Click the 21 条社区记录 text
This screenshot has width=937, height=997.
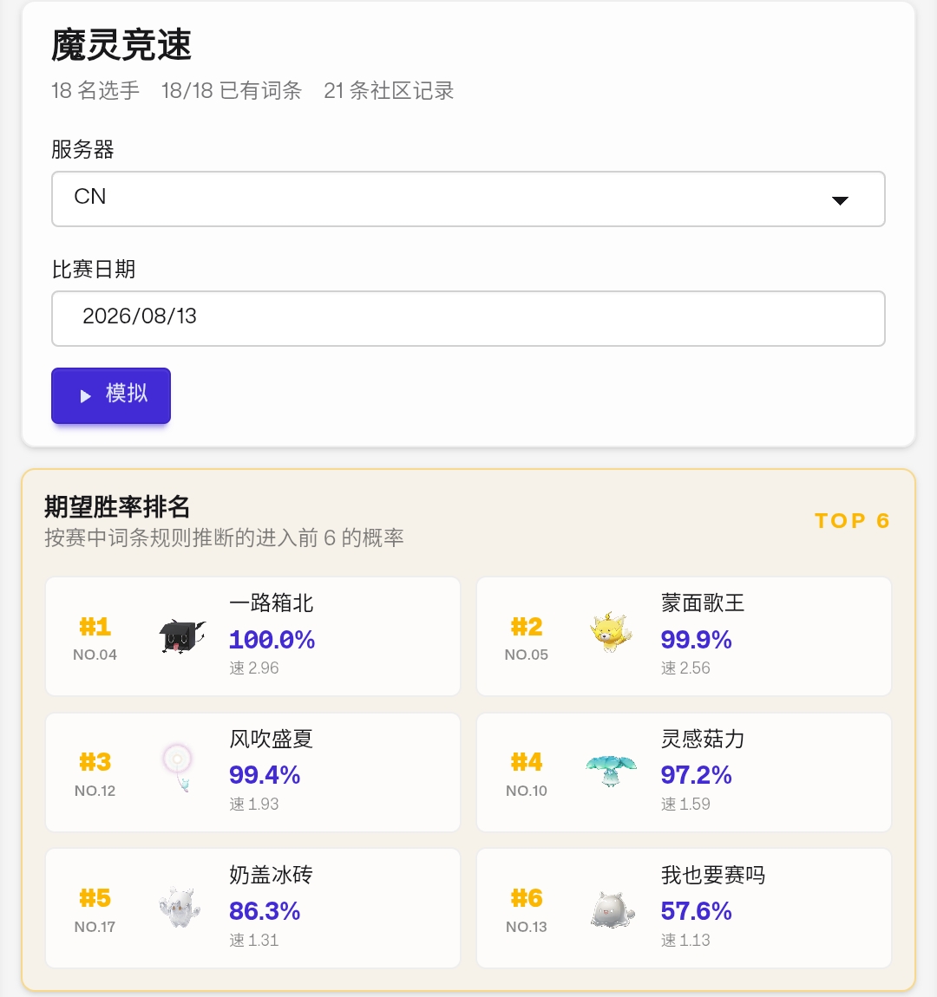pyautogui.click(x=389, y=90)
